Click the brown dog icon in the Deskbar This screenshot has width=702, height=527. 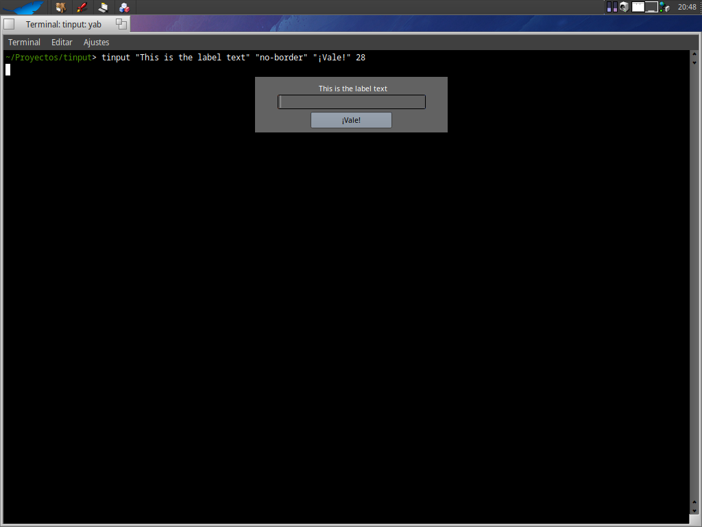coord(61,8)
